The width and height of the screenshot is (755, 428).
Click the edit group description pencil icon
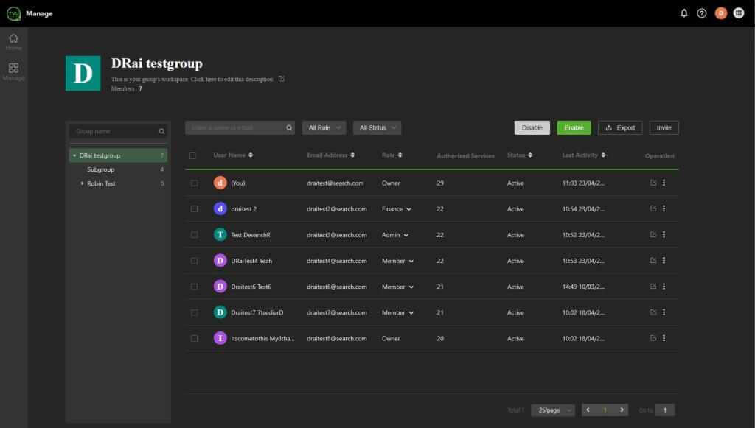281,79
